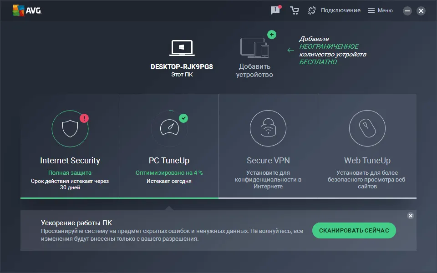Click the AVG logo
Image resolution: width=437 pixels, height=273 pixels.
[x=27, y=10]
